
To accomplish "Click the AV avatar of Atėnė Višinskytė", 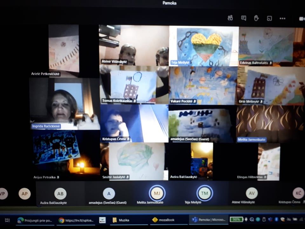I will 252,193.
